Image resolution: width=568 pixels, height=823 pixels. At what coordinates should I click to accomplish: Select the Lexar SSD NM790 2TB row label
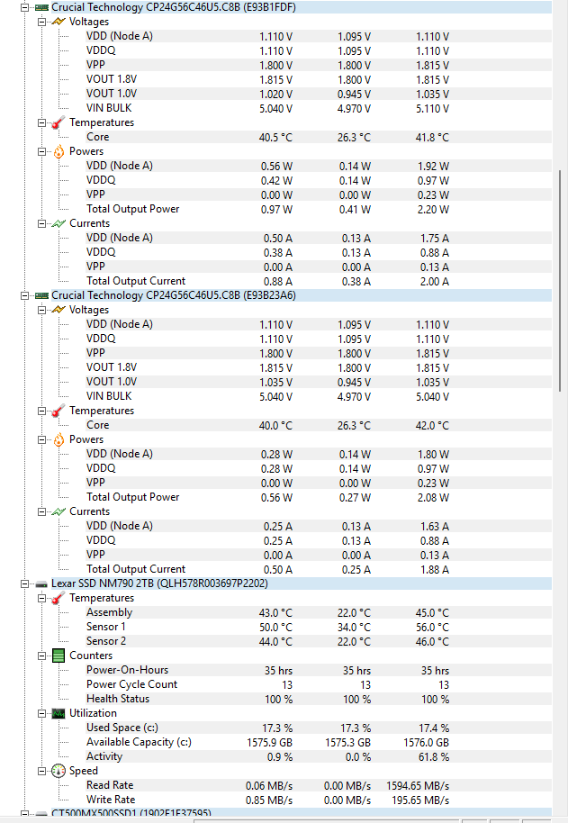click(159, 583)
